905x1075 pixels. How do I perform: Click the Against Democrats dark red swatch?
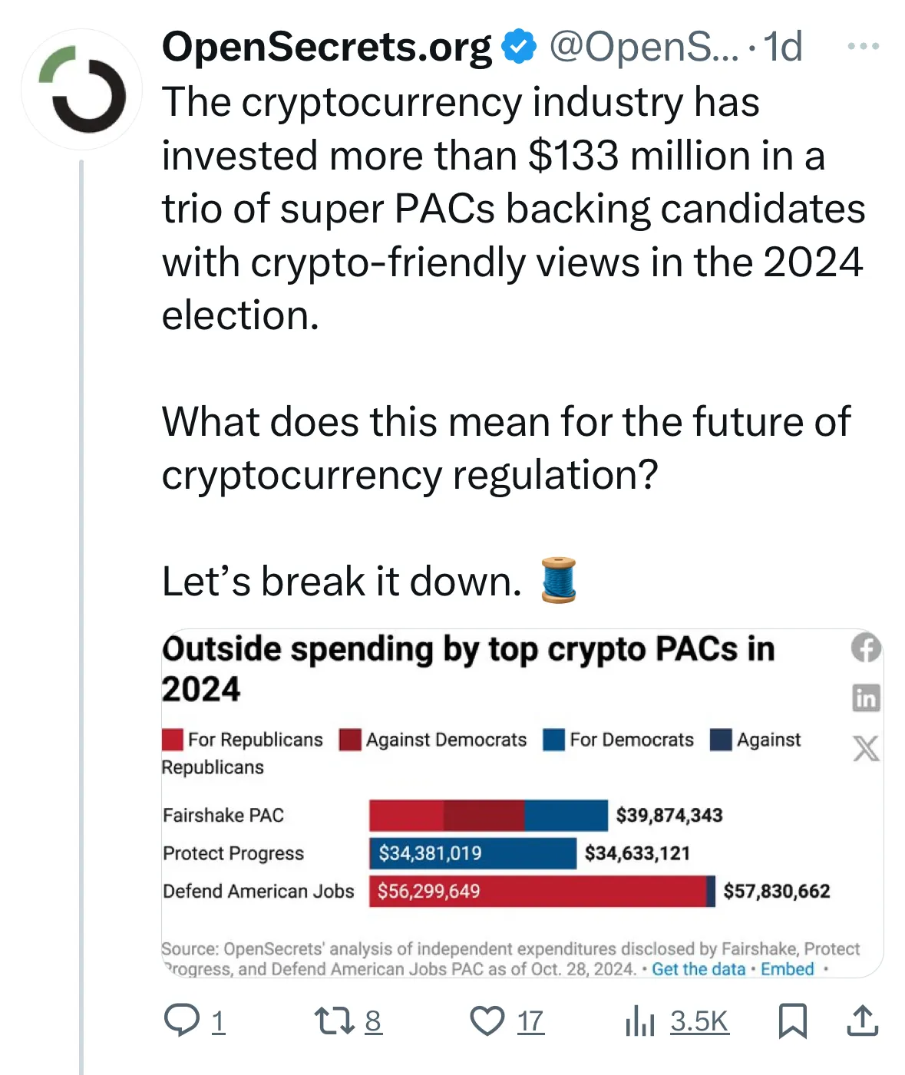coord(350,740)
